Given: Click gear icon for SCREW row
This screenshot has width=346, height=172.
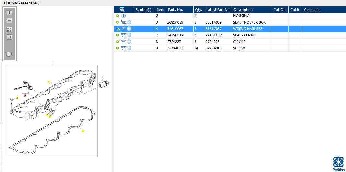Looking at the screenshot, I should [117, 48].
